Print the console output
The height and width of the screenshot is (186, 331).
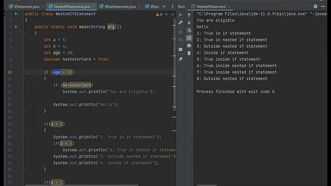pos(189,45)
